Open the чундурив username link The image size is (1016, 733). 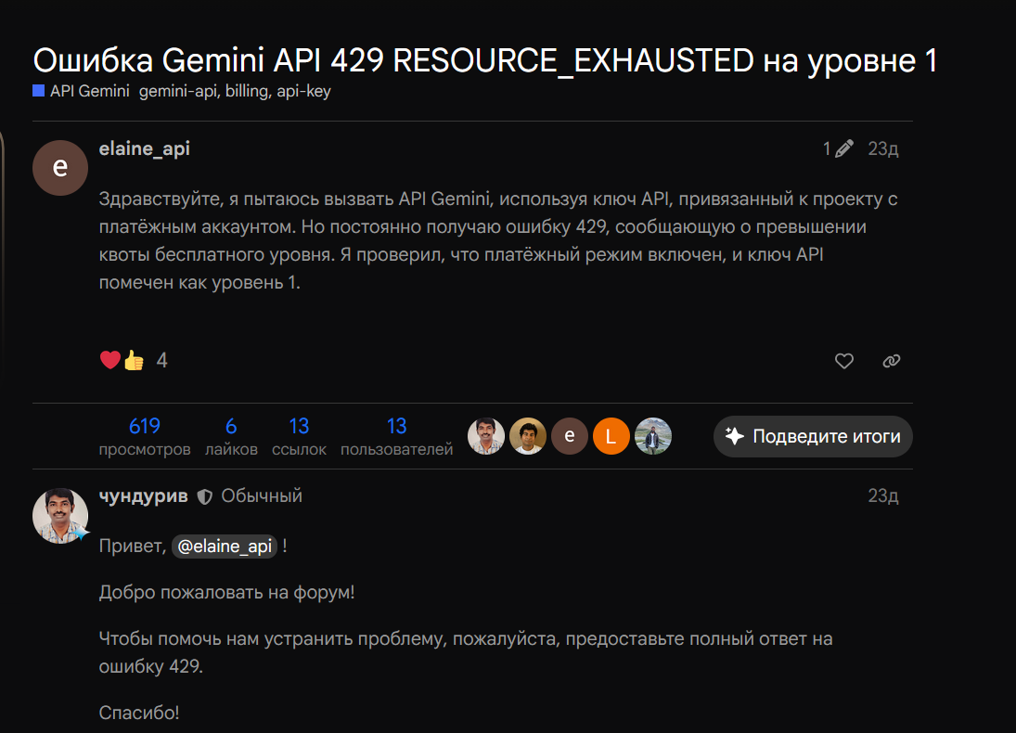click(143, 496)
